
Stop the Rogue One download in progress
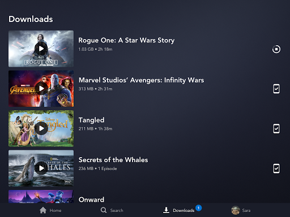coord(276,49)
